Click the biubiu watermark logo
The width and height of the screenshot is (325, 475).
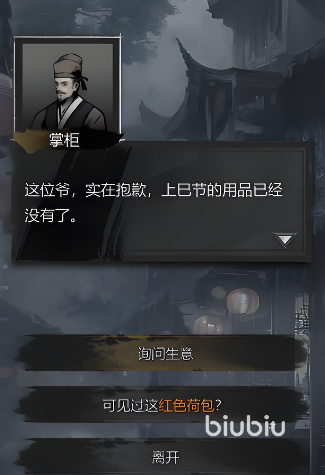point(245,425)
